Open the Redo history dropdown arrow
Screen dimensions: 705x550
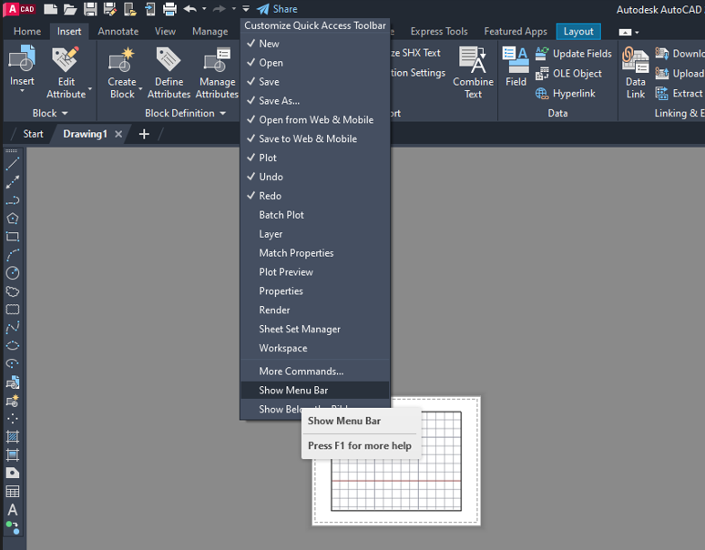233,8
